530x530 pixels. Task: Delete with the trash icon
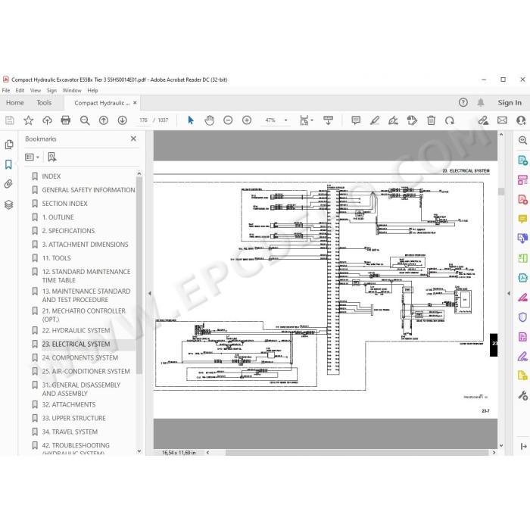[431, 120]
